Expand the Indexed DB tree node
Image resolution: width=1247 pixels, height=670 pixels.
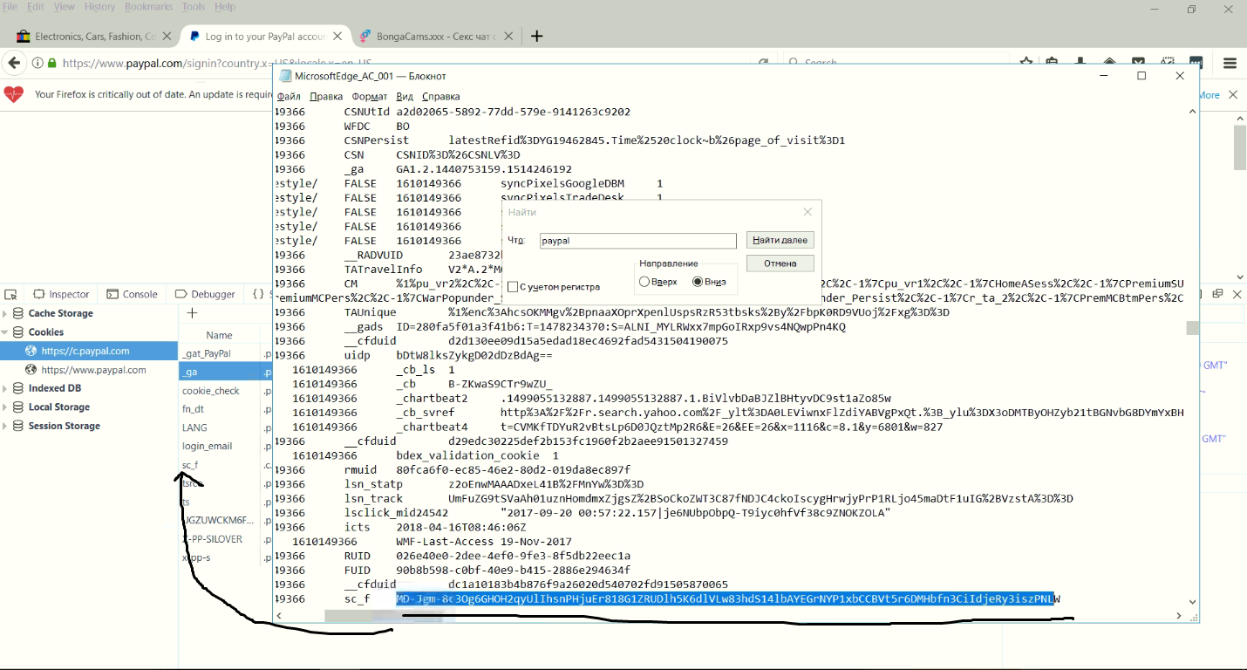pos(5,388)
